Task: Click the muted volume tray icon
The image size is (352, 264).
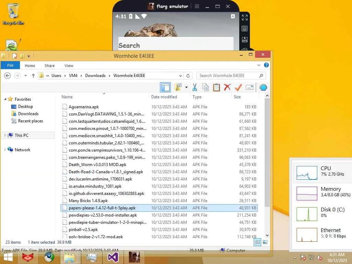Action: coord(319,258)
